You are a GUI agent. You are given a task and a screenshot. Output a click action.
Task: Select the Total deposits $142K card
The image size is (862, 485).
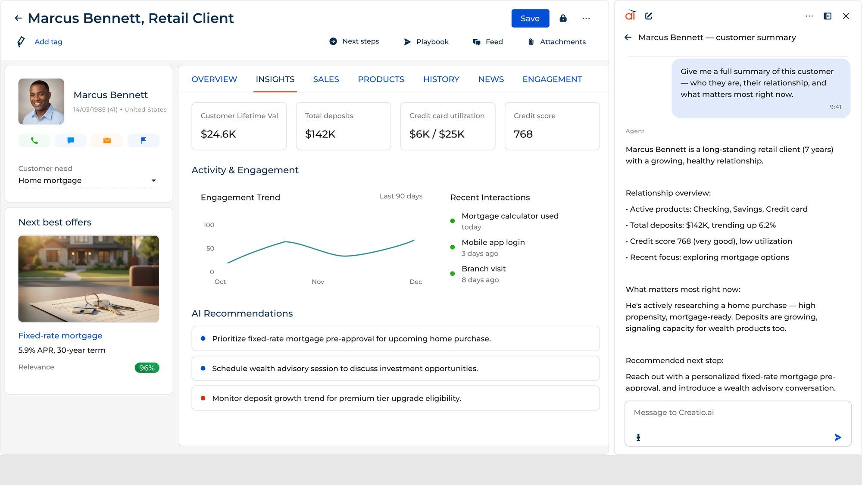(x=344, y=126)
